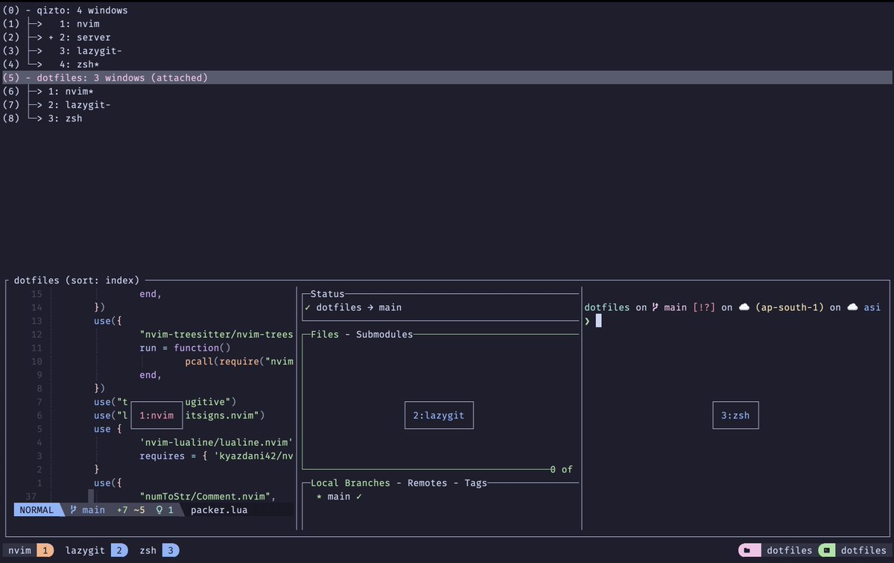This screenshot has width=894, height=563.
Task: Select the qizto session row
Action: coord(447,10)
